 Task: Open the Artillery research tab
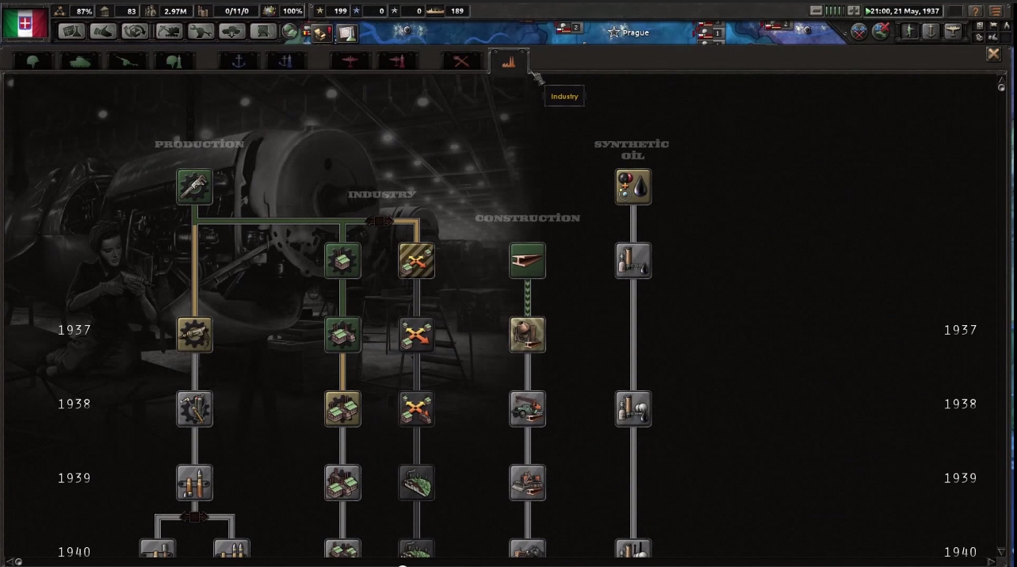coord(128,61)
